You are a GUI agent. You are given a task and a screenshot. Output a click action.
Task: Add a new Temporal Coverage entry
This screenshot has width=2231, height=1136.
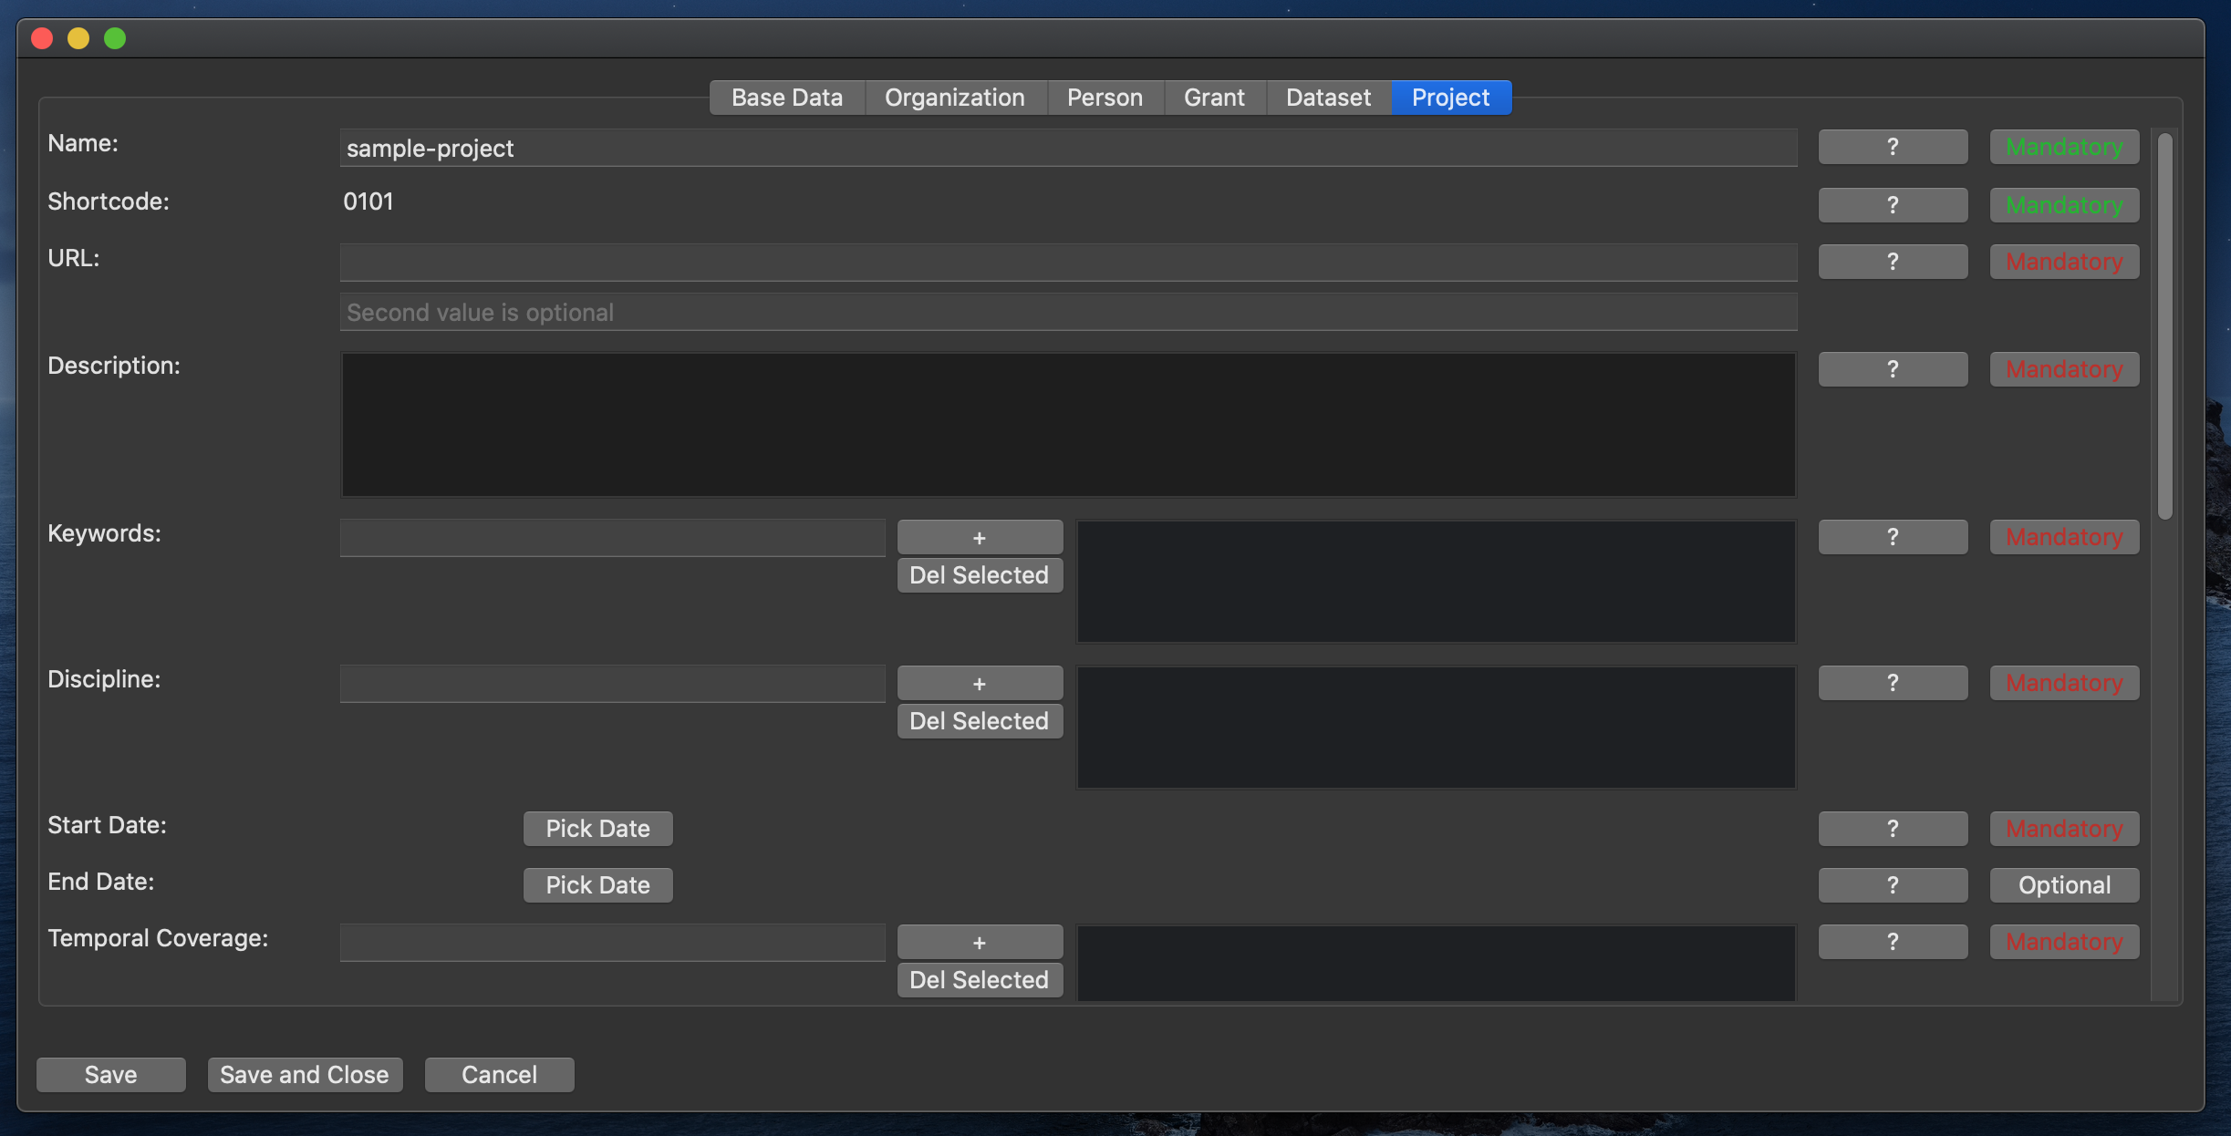tap(980, 940)
